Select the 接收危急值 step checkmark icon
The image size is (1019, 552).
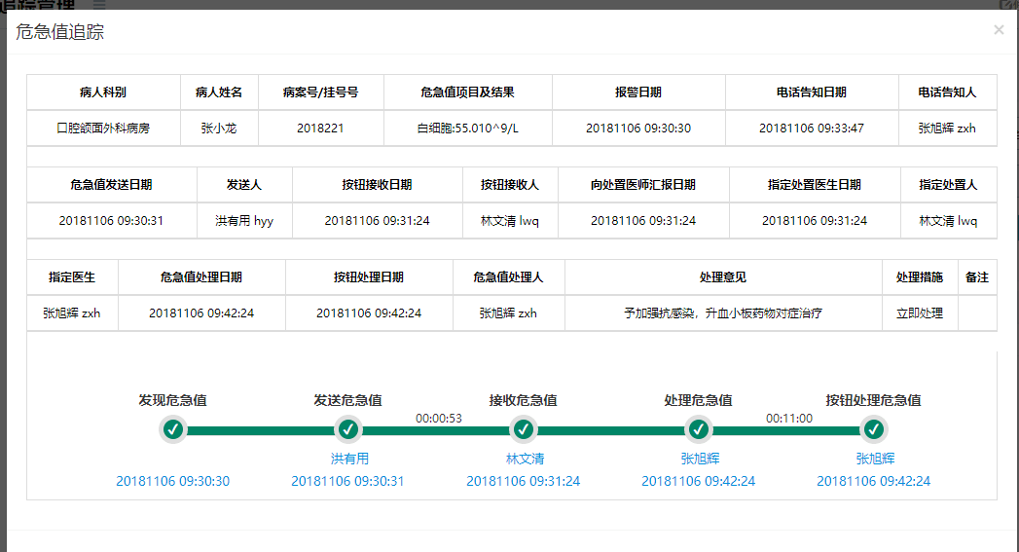[523, 429]
